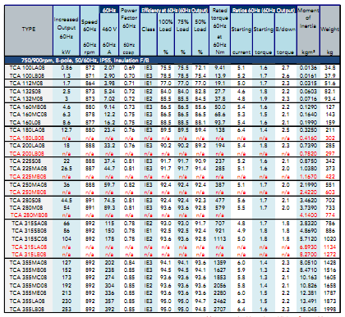Select the Power Factor 60Hz header cell
Screen dimensions: 345x317
point(129,30)
